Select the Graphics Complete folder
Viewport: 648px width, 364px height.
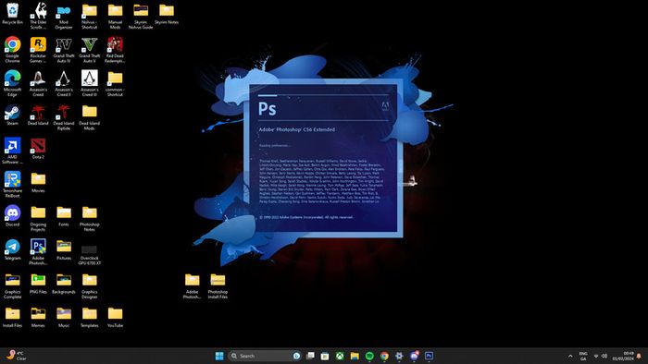(x=12, y=286)
